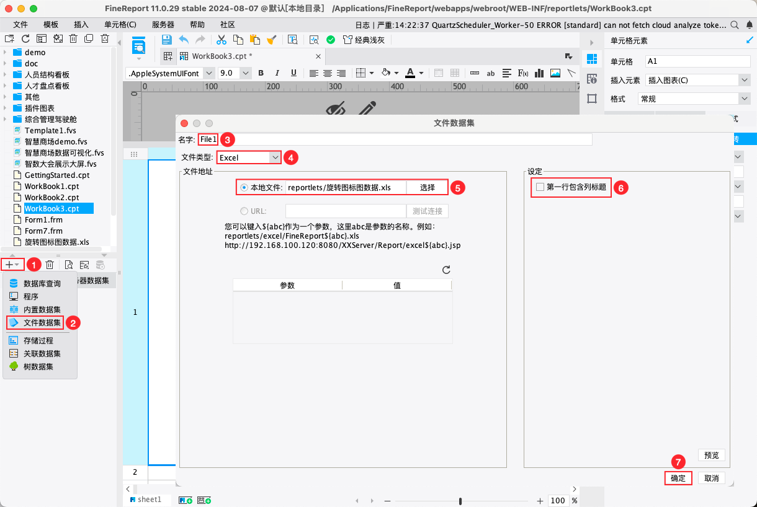
Task: Click the Paste clipboard icon
Action: point(254,40)
